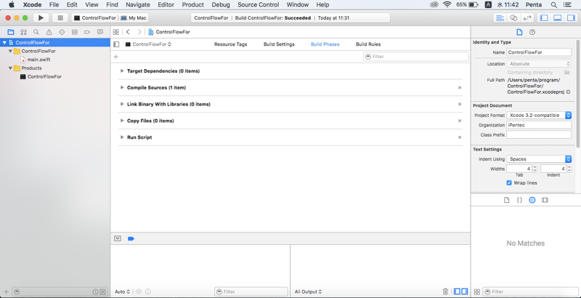Open the All Output console filter
The image size is (581, 298).
pos(308,291)
